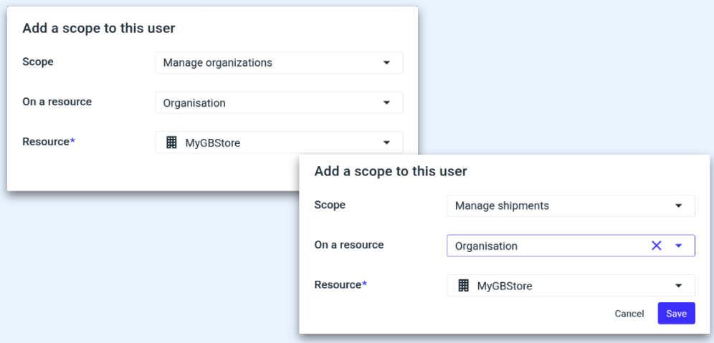714x343 pixels.
Task: Click the building icon in the Manage organizations dialog
Action: coord(171,142)
